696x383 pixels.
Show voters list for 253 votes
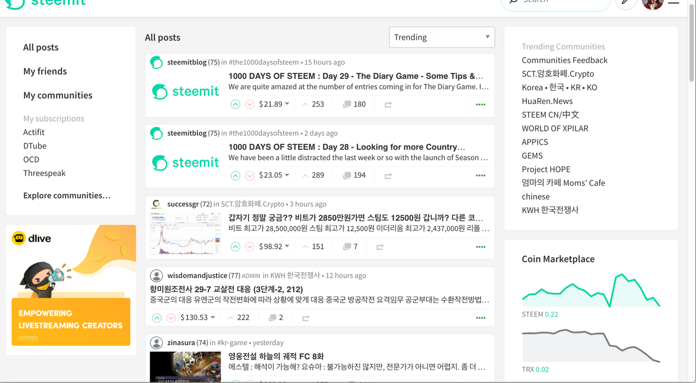(x=313, y=104)
